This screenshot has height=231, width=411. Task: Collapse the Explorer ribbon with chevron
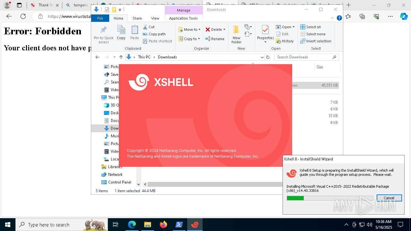tap(332, 18)
